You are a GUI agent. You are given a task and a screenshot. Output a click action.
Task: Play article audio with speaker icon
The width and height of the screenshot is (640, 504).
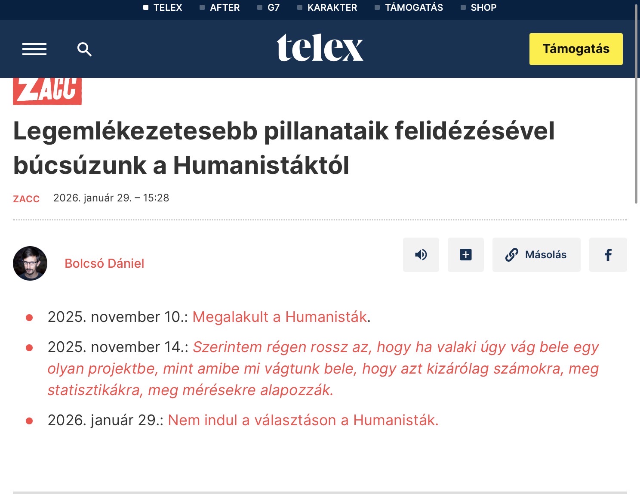coord(421,255)
